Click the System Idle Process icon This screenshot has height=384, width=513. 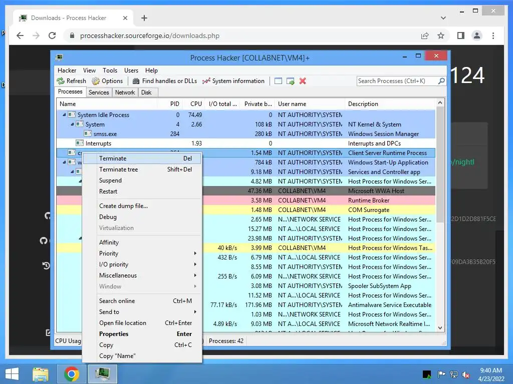(x=72, y=114)
